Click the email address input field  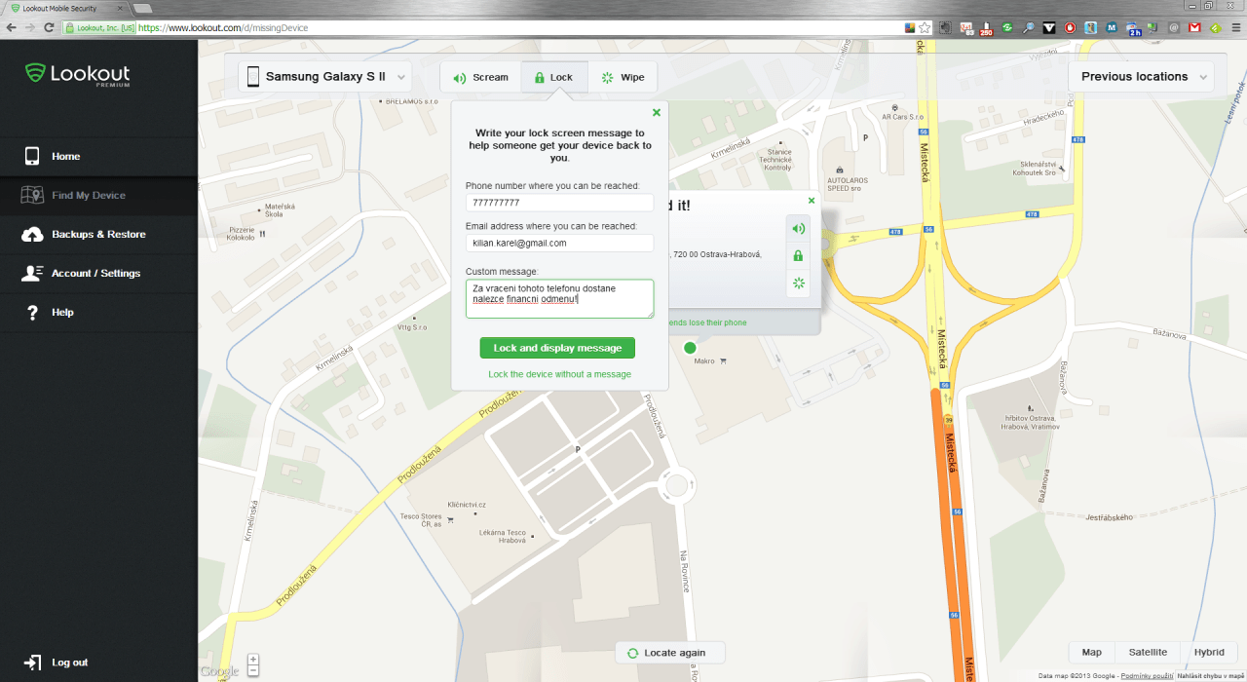pos(559,243)
